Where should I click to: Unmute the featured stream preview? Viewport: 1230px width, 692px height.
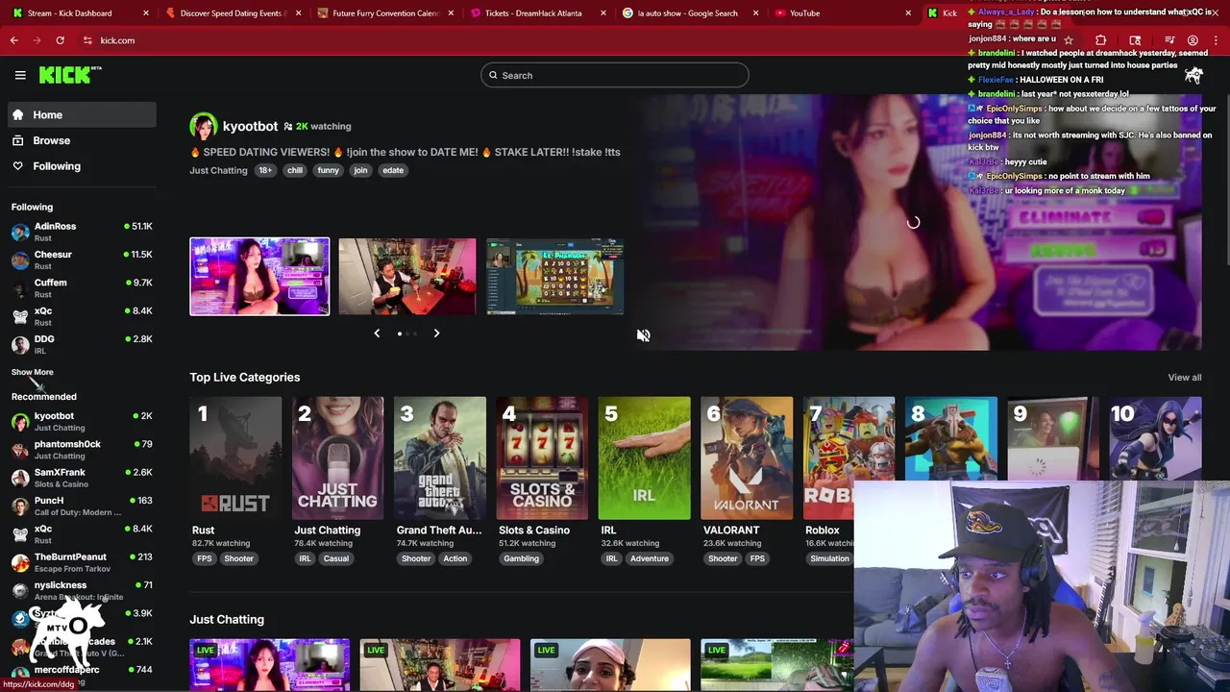click(x=644, y=335)
